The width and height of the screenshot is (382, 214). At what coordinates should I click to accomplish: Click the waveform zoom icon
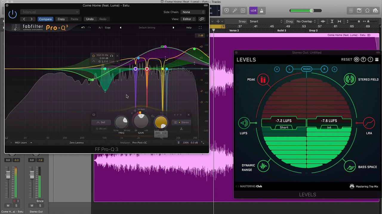[323, 21]
